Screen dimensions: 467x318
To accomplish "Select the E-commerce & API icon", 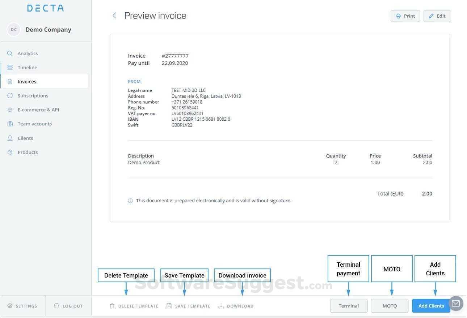I will 10,109.
